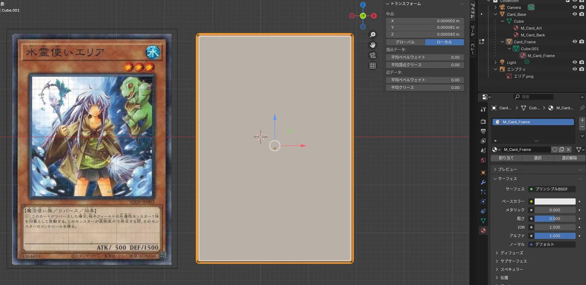Switch to the ツール sidebar tab
The image size is (586, 285).
[473, 32]
